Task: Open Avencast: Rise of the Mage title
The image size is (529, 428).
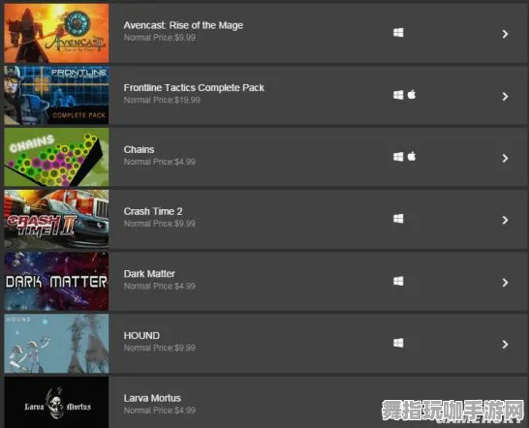Action: 183,25
